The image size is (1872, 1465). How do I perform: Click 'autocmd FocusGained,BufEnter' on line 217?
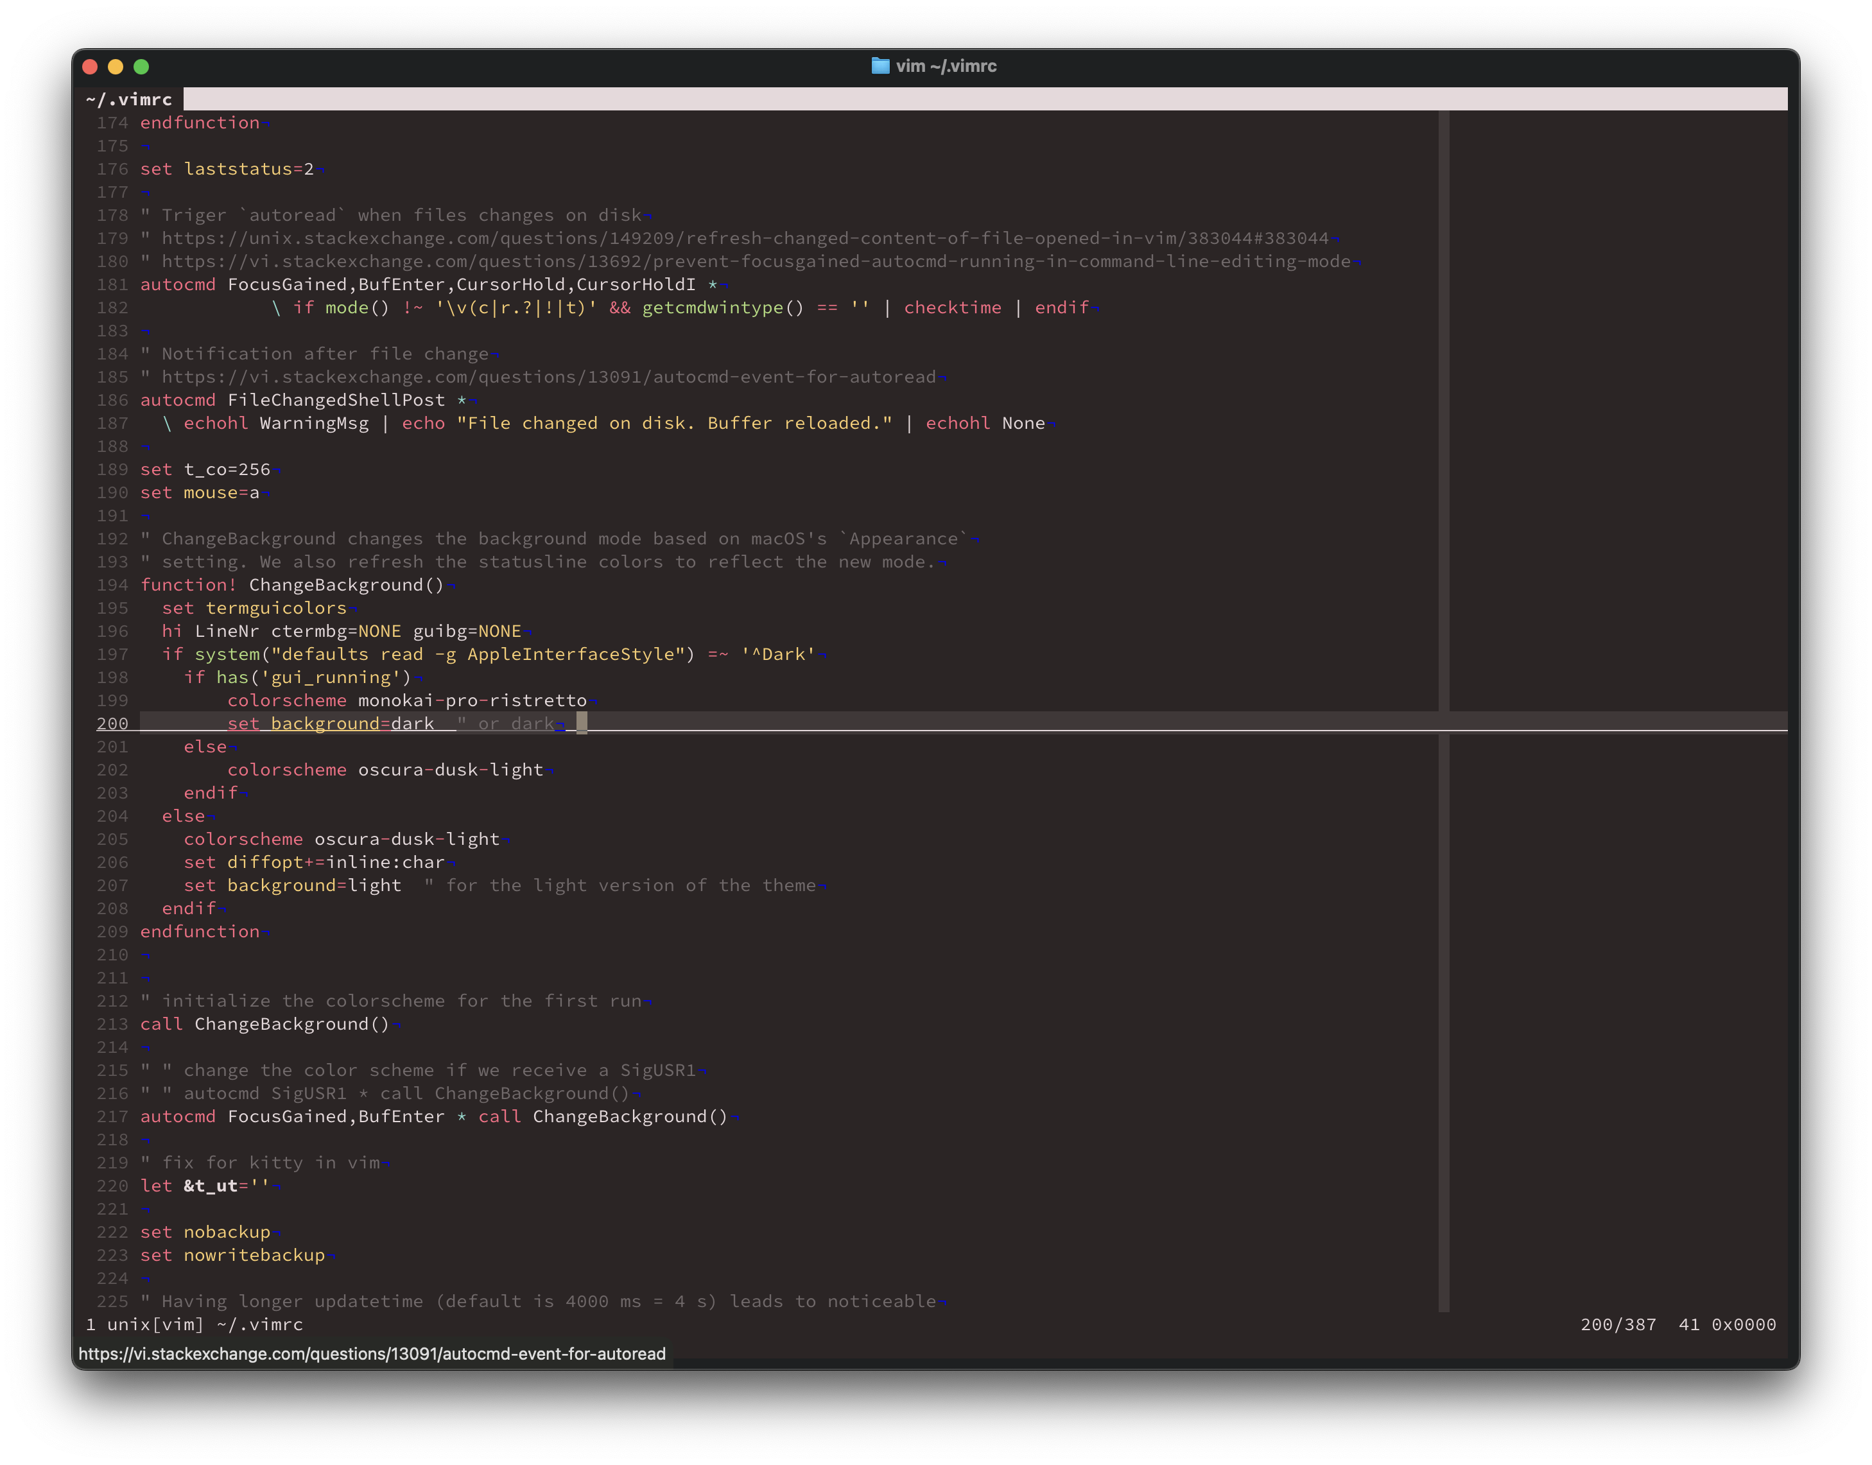coord(292,1117)
